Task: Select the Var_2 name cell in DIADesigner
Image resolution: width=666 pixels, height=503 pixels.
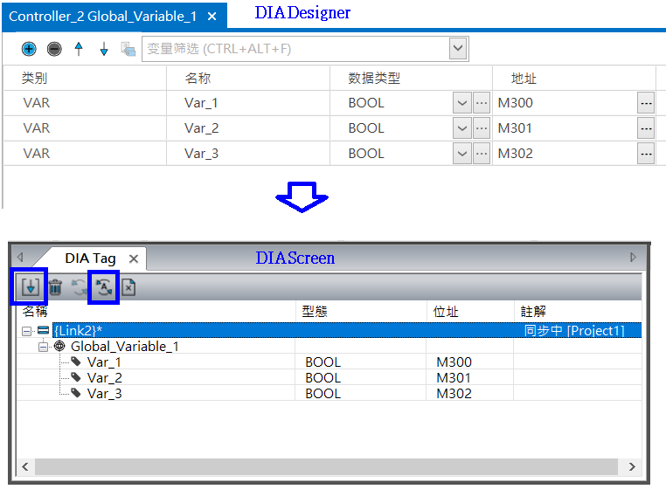Action: 248,128
